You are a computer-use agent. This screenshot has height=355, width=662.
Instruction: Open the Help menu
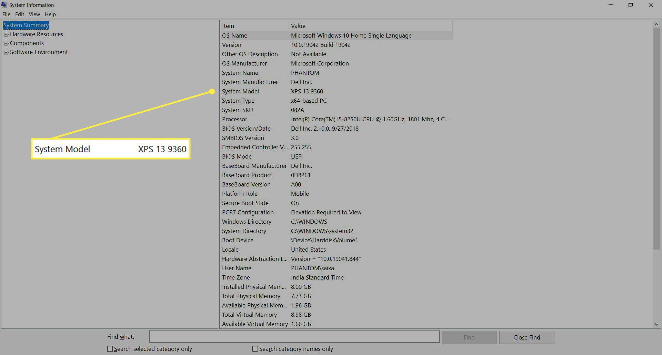point(50,14)
